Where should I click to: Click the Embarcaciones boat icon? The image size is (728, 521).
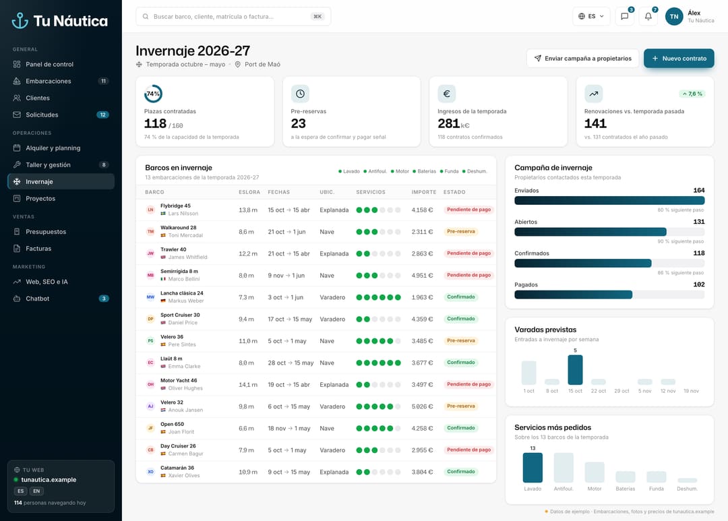pos(17,82)
